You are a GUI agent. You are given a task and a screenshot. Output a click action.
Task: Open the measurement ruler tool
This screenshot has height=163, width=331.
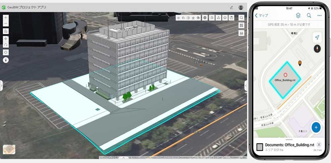242,33
